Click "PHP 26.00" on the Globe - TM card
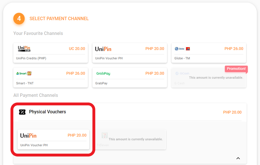Viewport: 260px width, 165px height. coord(234,49)
